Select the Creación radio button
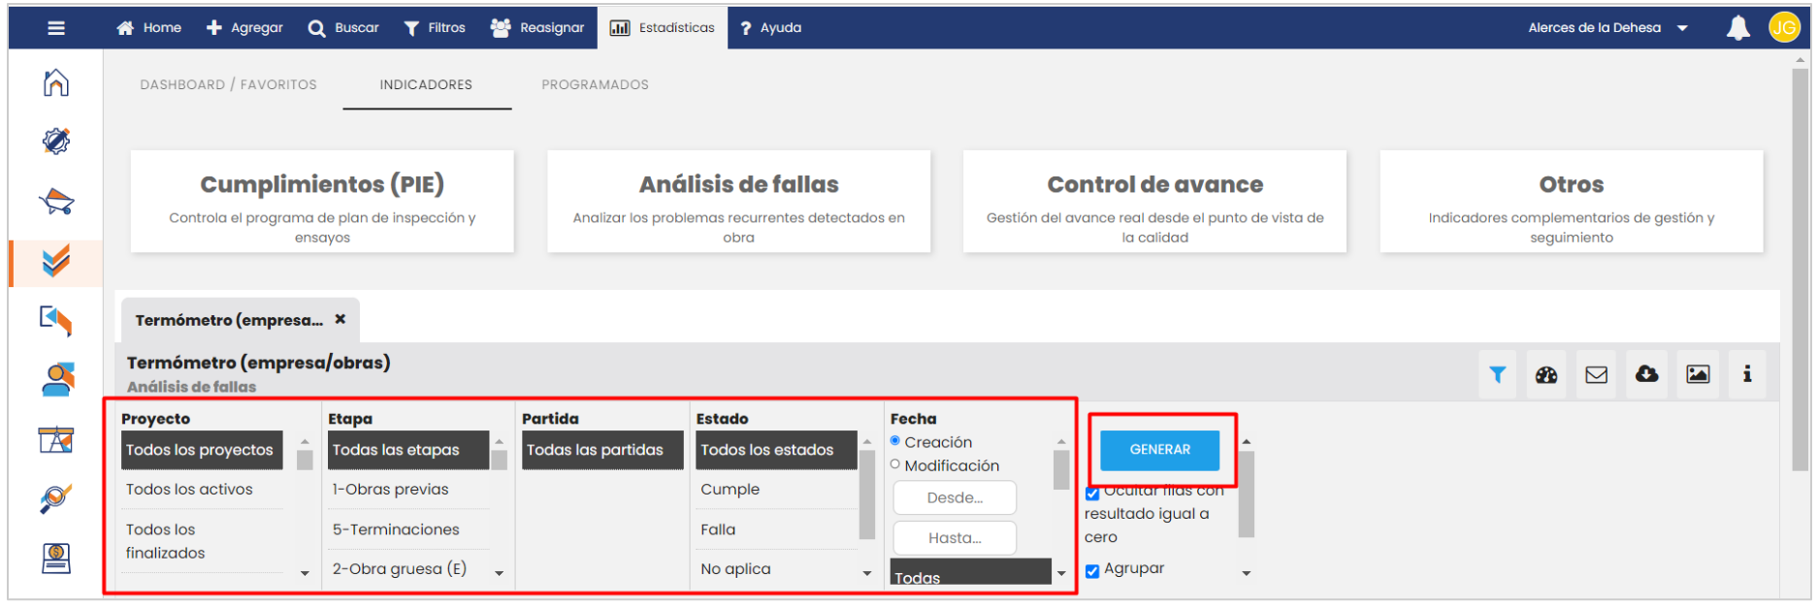The image size is (1818, 606). pos(895,441)
